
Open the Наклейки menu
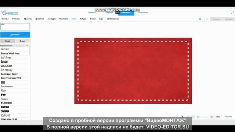point(64,19)
